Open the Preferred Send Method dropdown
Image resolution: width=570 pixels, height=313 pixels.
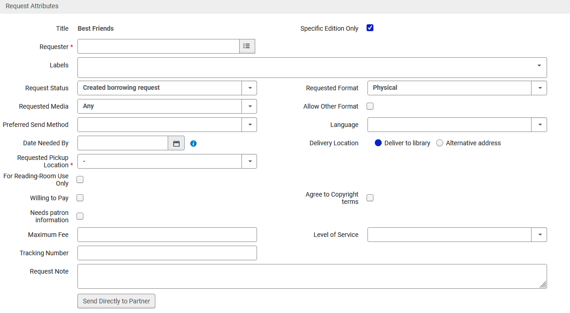(249, 125)
